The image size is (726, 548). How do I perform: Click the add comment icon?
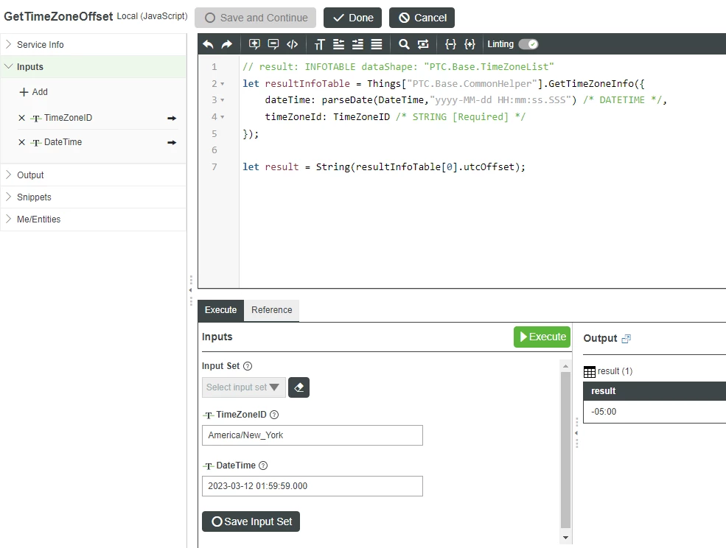tap(254, 44)
